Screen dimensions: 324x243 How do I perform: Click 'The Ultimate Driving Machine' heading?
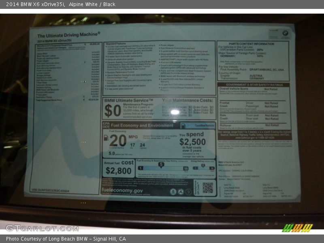[x=68, y=35]
